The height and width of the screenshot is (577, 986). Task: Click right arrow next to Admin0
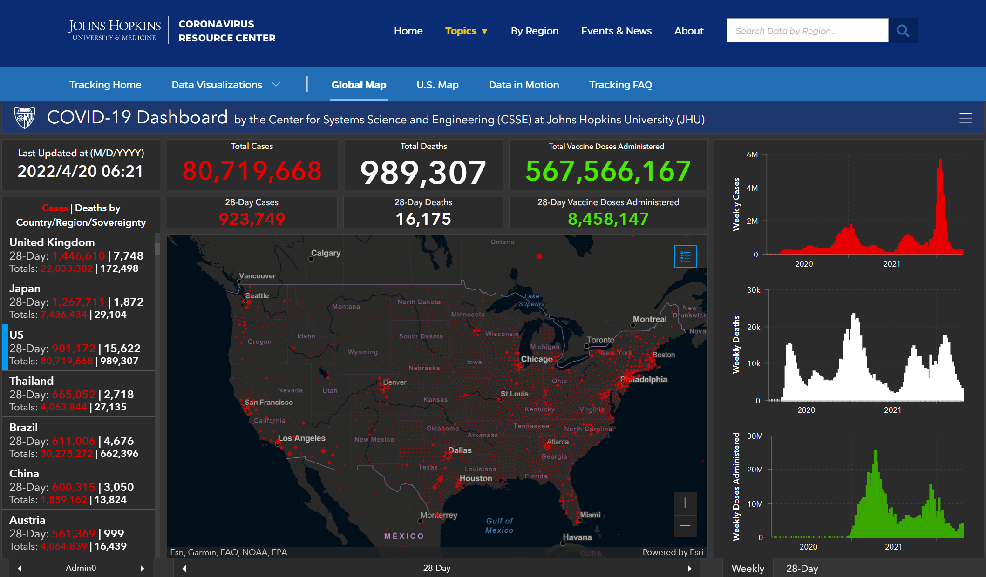(x=142, y=568)
